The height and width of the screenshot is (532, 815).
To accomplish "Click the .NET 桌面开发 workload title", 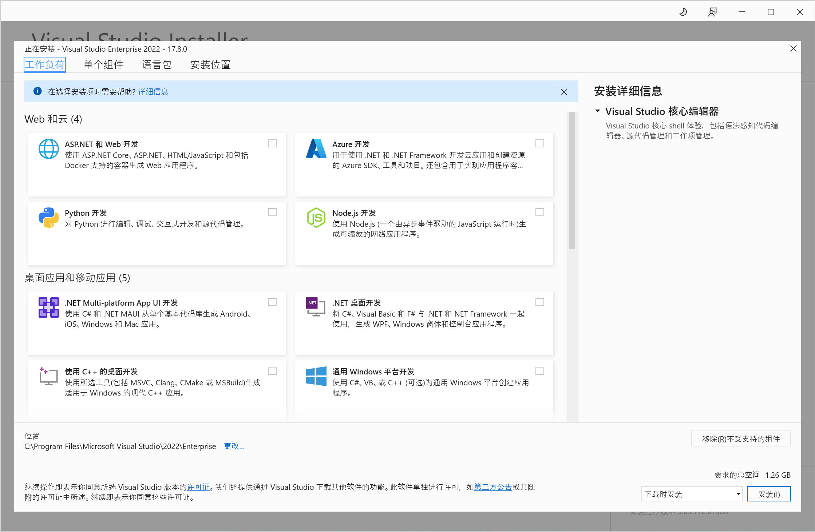I will (x=356, y=303).
